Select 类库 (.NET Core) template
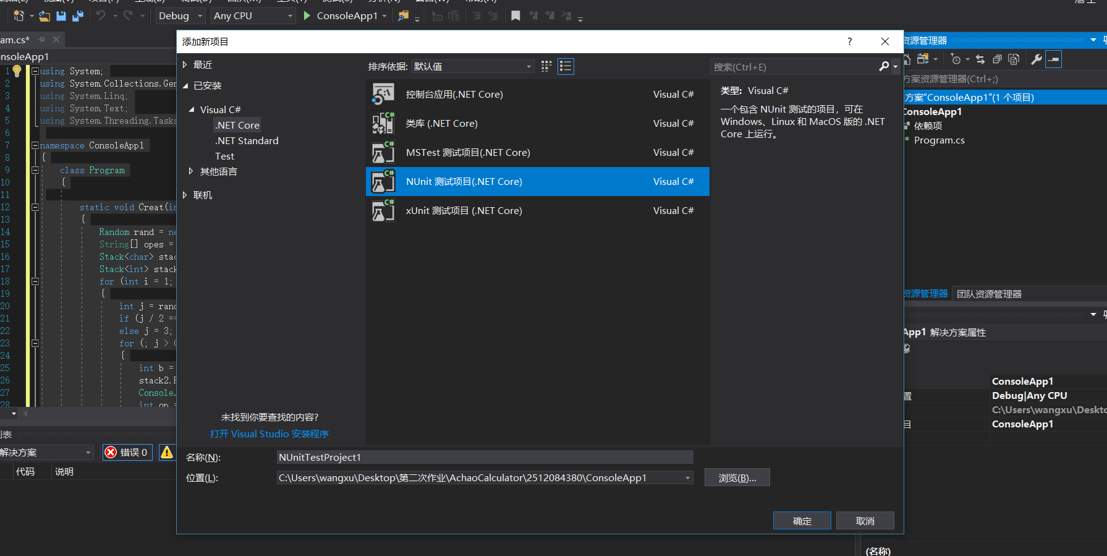 pos(538,124)
